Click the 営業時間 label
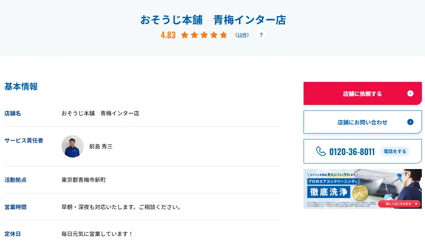The height and width of the screenshot is (245, 425). [16, 207]
